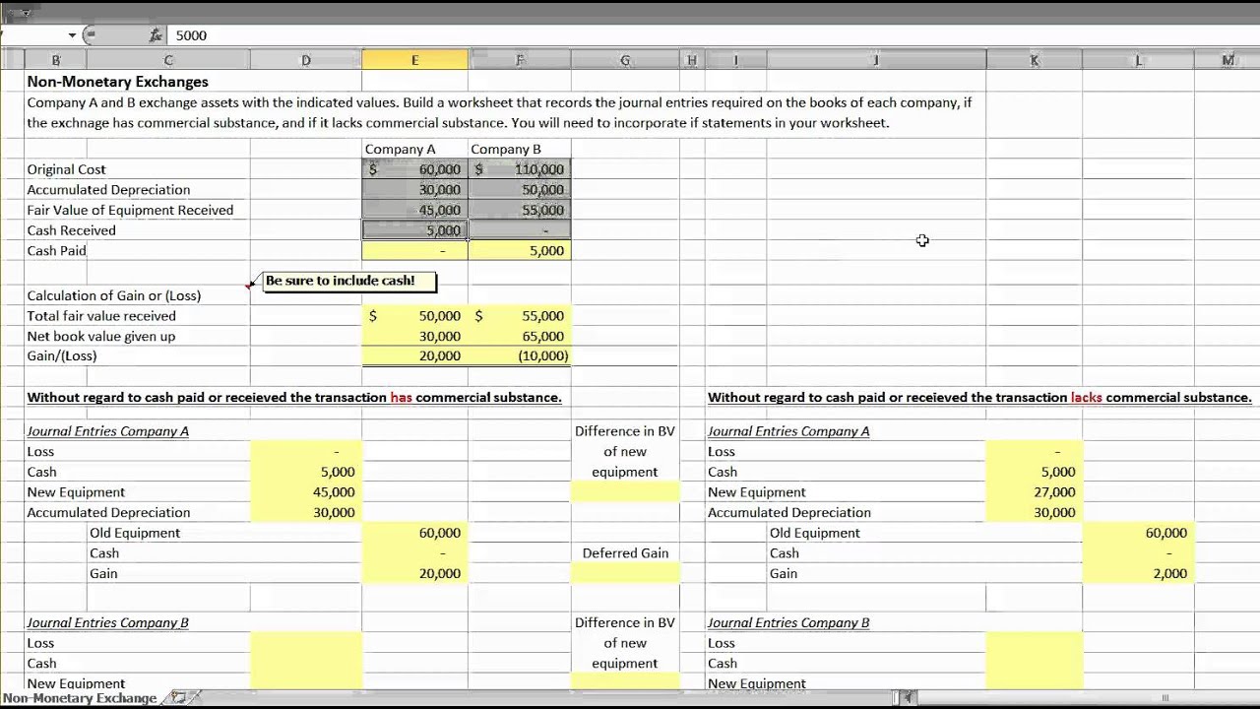Select column L header
This screenshot has width=1260, height=709.
(x=1139, y=61)
